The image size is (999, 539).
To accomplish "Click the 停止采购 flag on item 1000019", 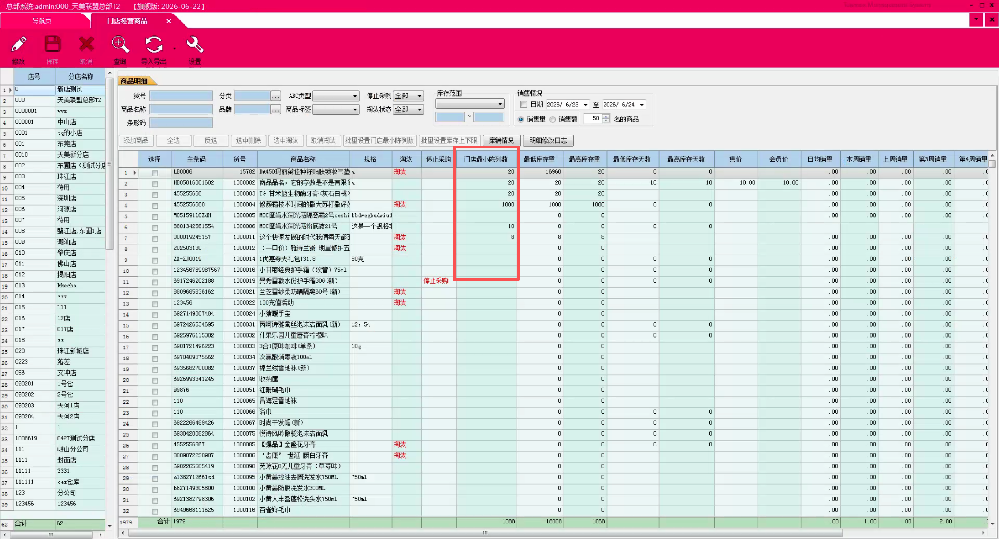I will point(436,281).
